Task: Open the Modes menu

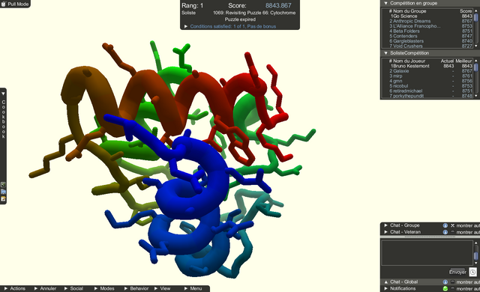Action: coord(104,289)
